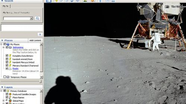Collapse the Layers panel header triangle

2,87
